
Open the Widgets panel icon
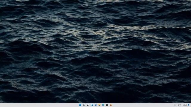[92, 105]
